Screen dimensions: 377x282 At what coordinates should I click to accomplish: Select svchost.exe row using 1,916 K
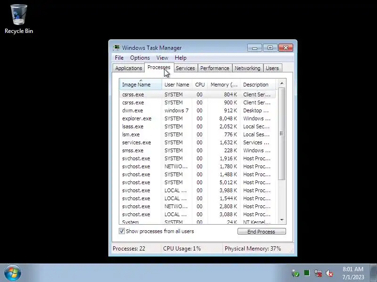pyautogui.click(x=197, y=158)
